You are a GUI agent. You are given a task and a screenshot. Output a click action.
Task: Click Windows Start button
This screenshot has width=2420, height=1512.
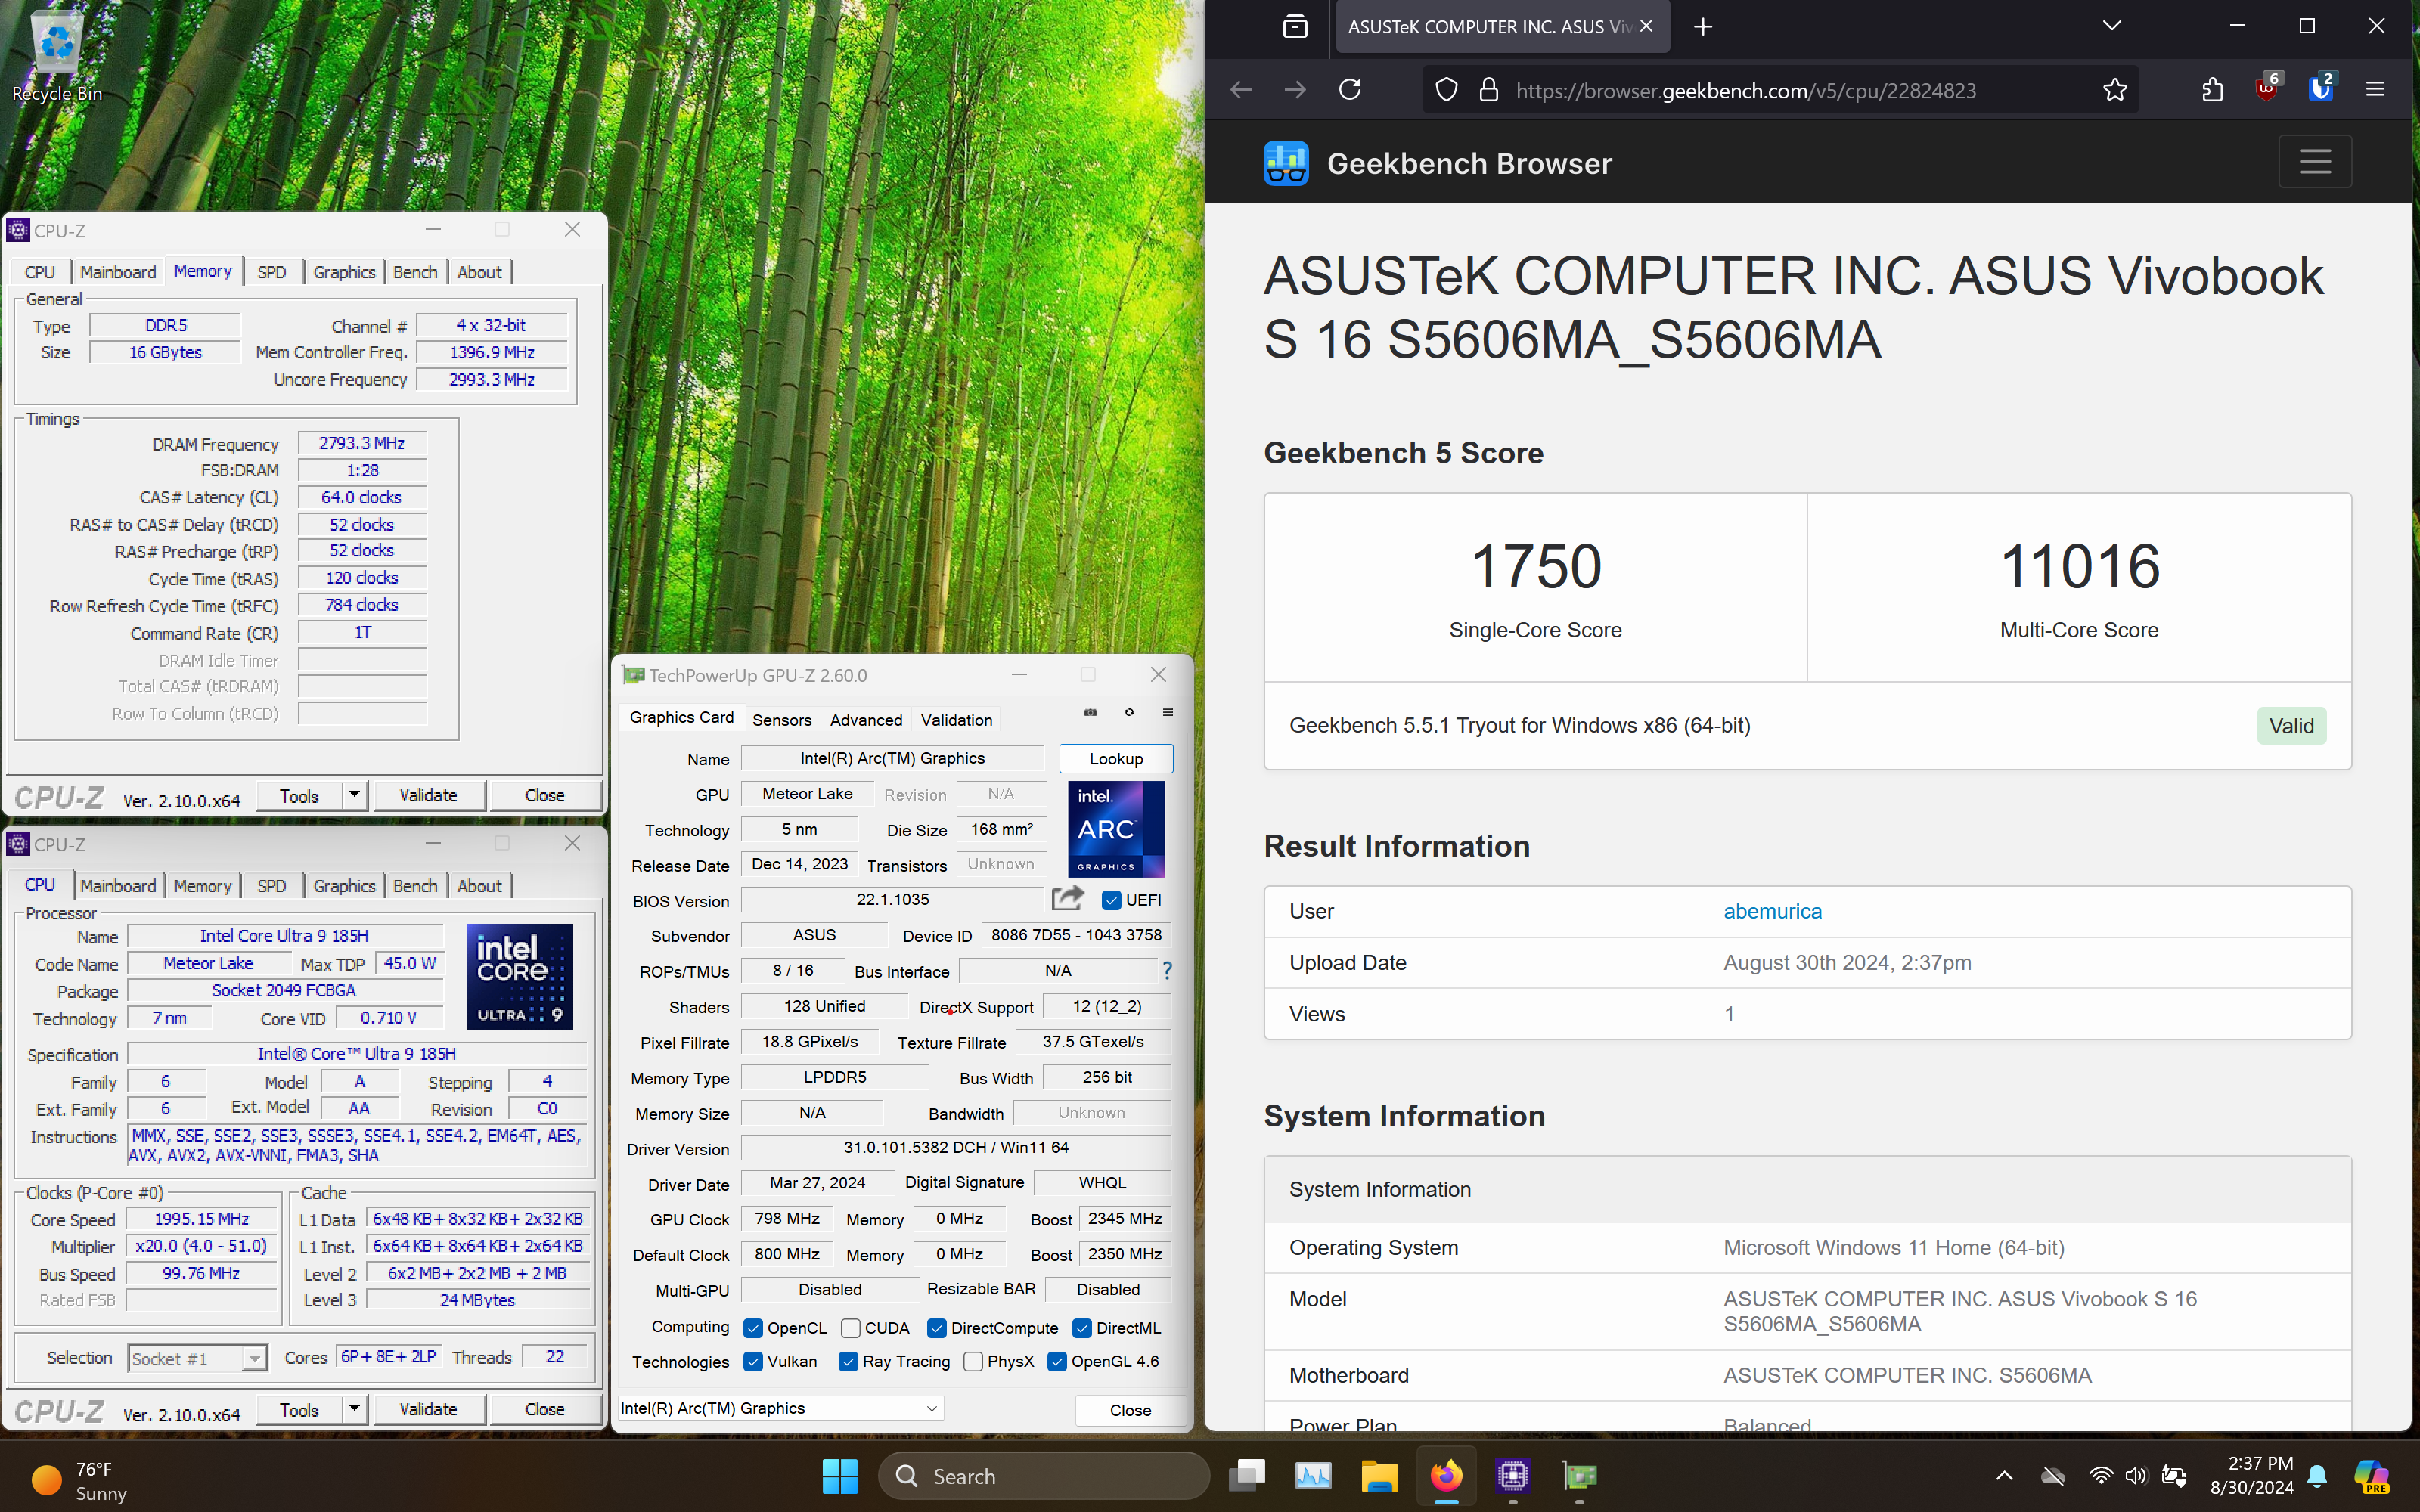point(840,1476)
